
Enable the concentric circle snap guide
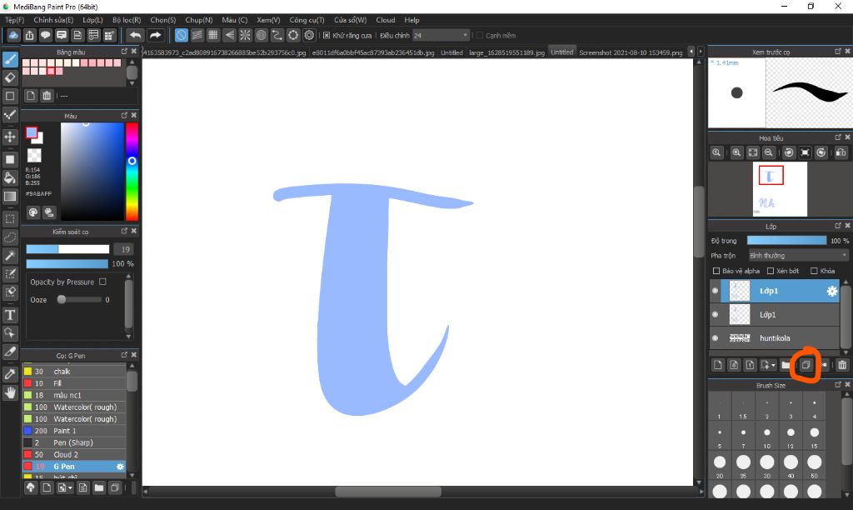(261, 35)
